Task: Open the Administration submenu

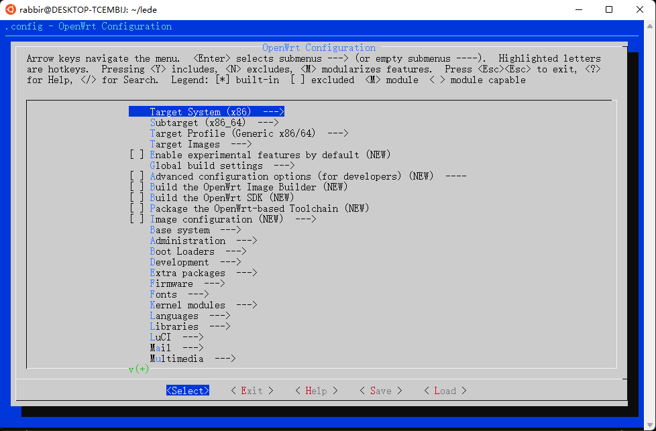Action: [x=203, y=241]
